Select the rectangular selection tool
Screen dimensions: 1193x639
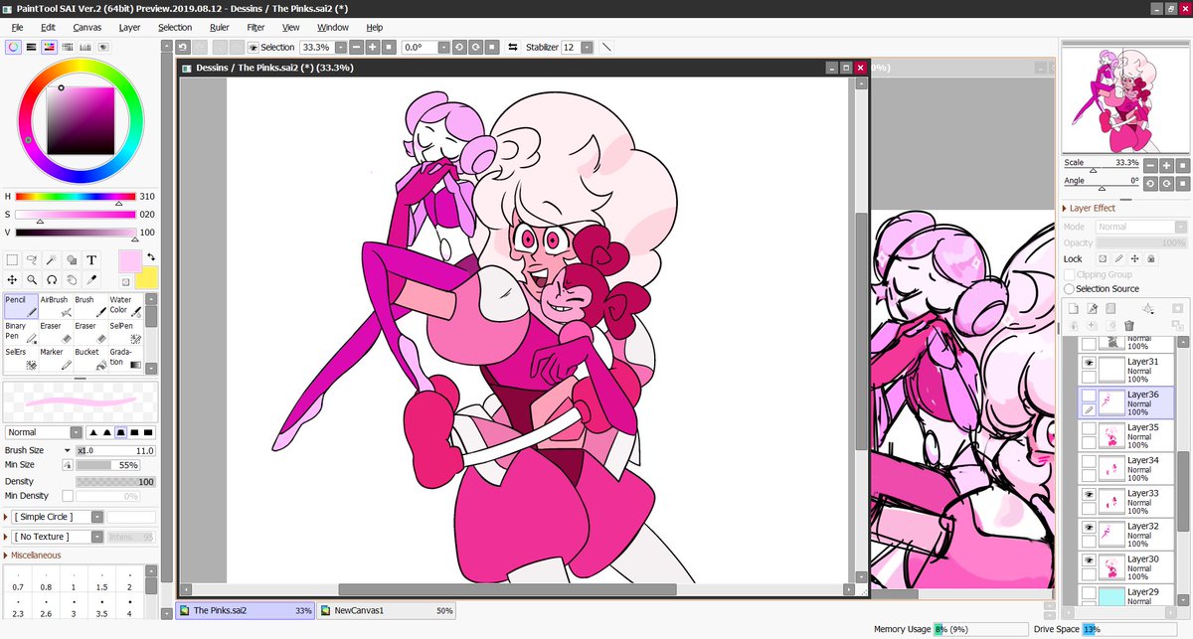pos(12,259)
